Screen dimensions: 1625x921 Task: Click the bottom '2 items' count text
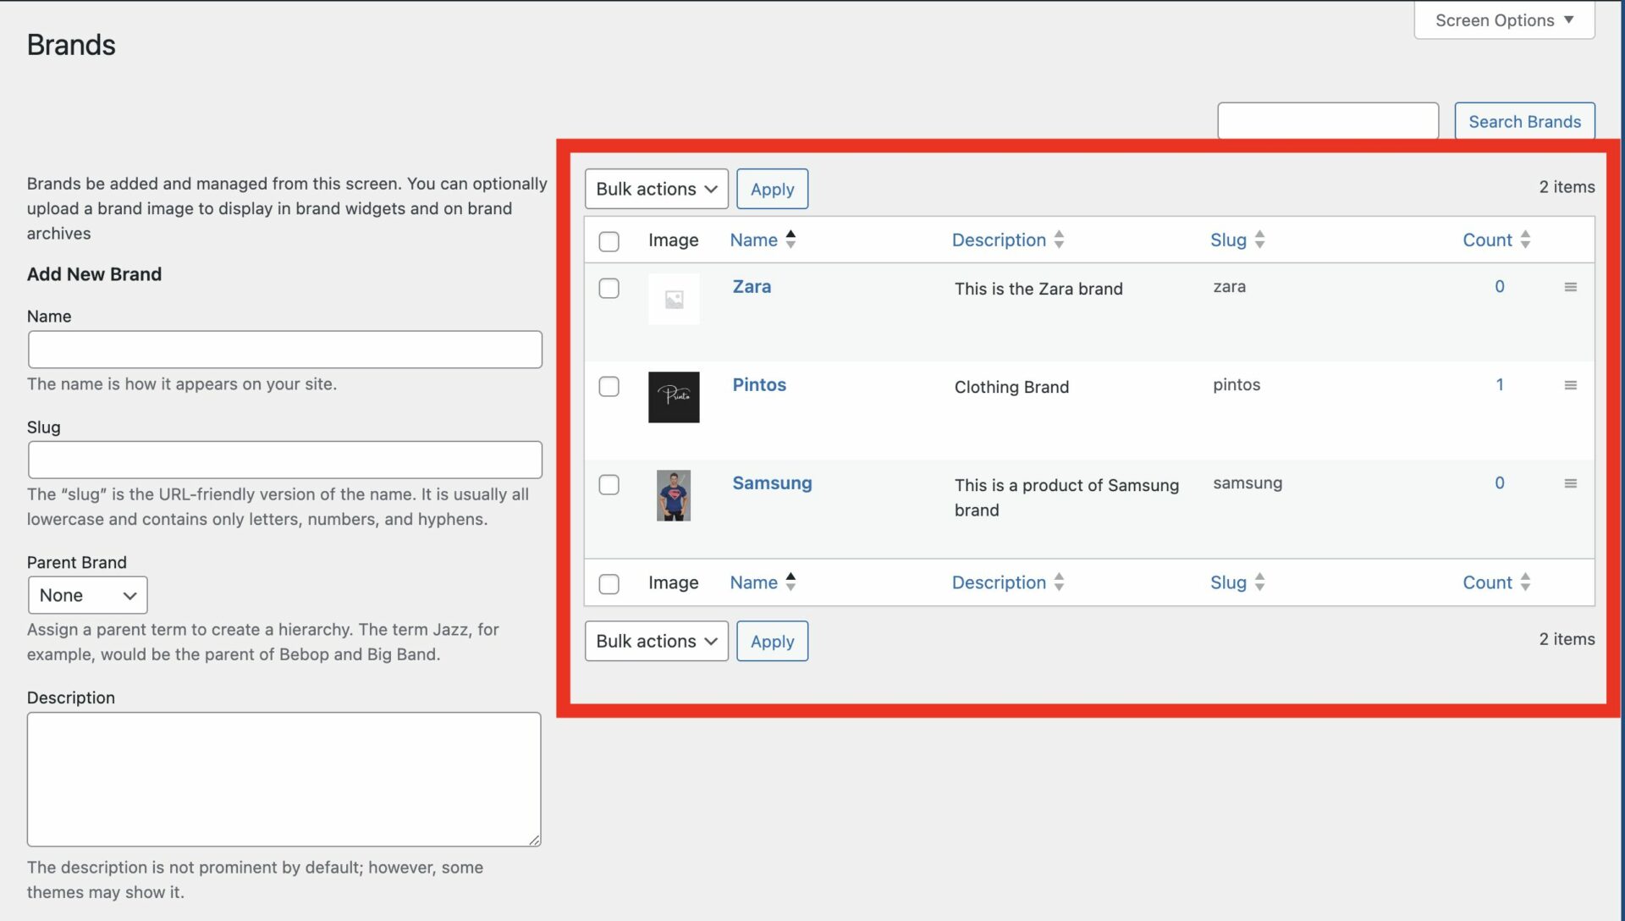pyautogui.click(x=1567, y=638)
